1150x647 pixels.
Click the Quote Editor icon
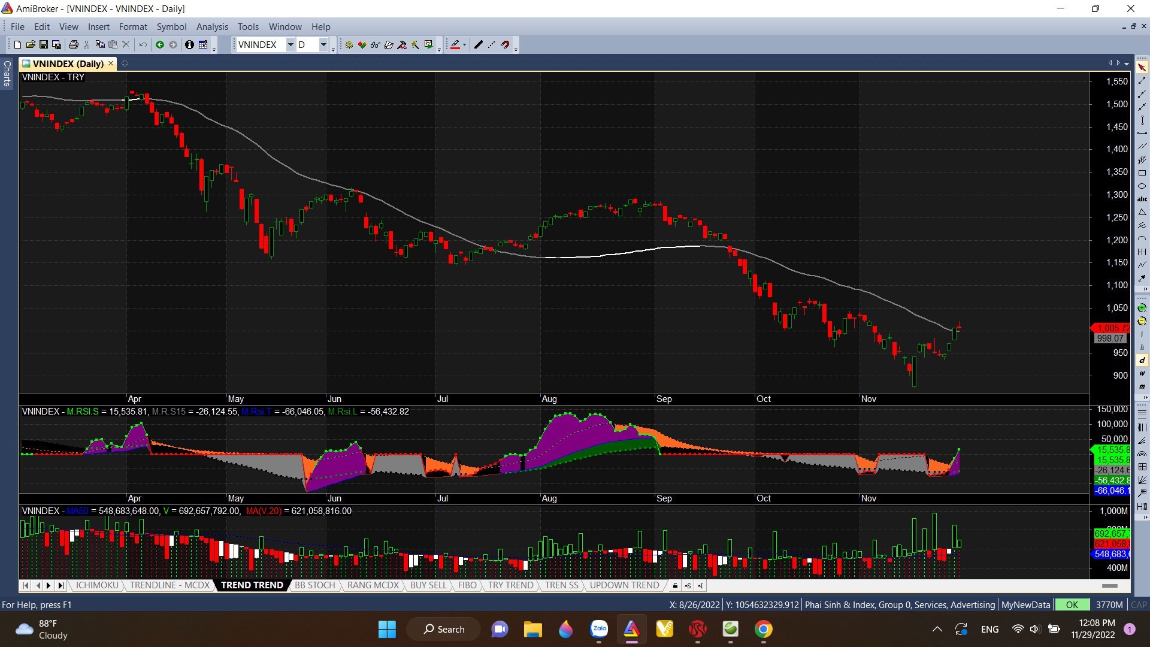(203, 45)
